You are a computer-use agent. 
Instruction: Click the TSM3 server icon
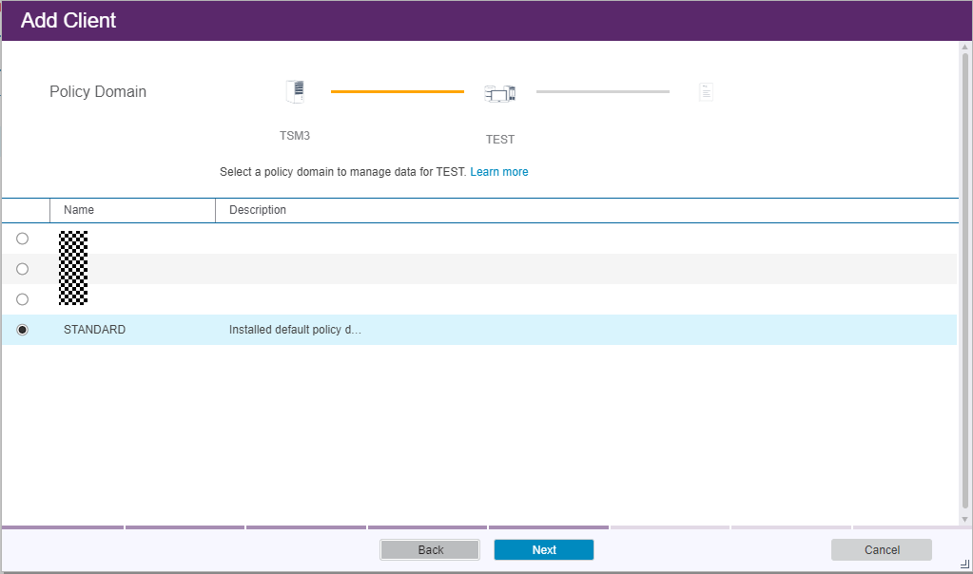tap(295, 92)
